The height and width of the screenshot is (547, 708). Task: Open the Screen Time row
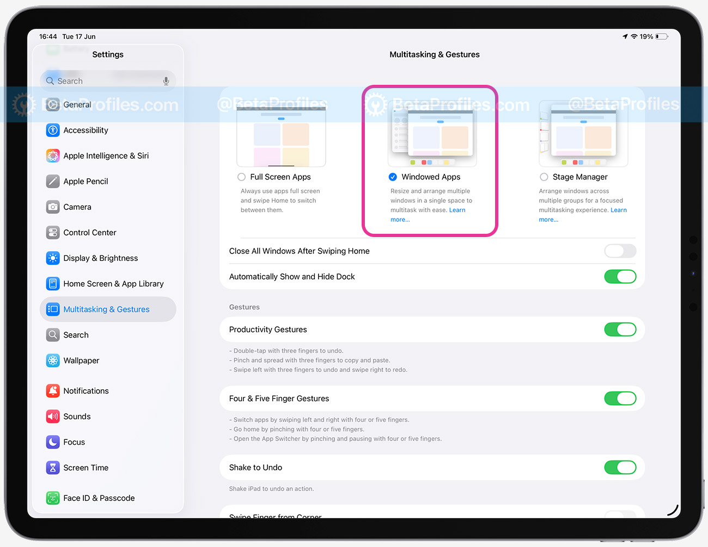click(108, 467)
